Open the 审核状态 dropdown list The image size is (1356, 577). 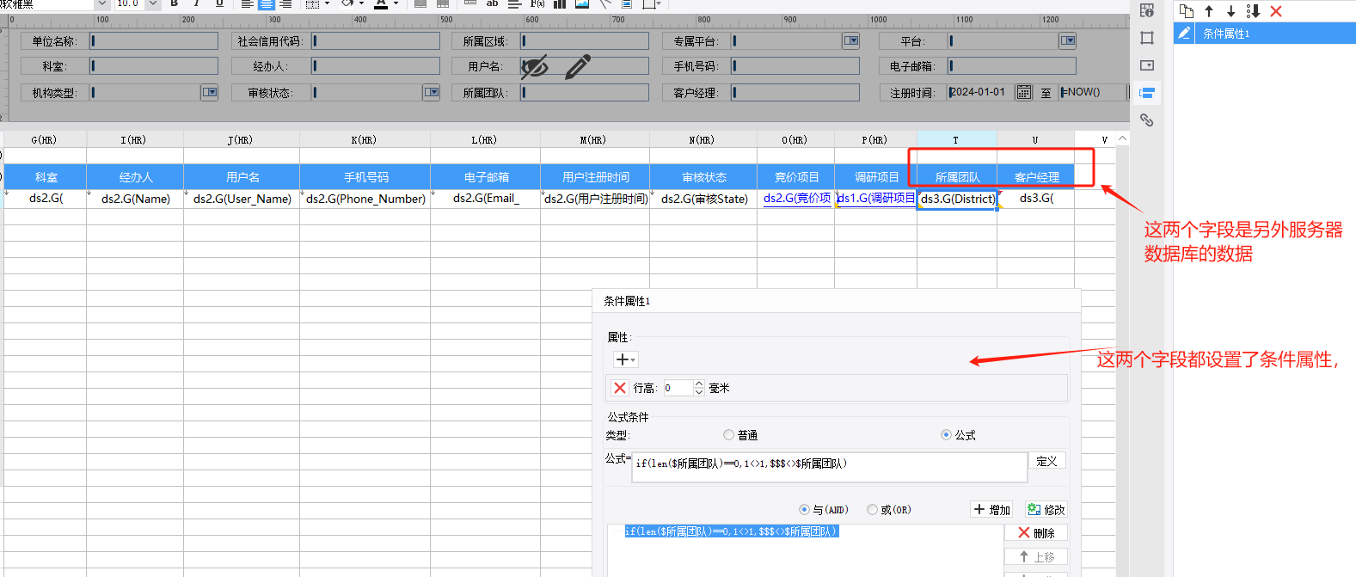point(432,92)
